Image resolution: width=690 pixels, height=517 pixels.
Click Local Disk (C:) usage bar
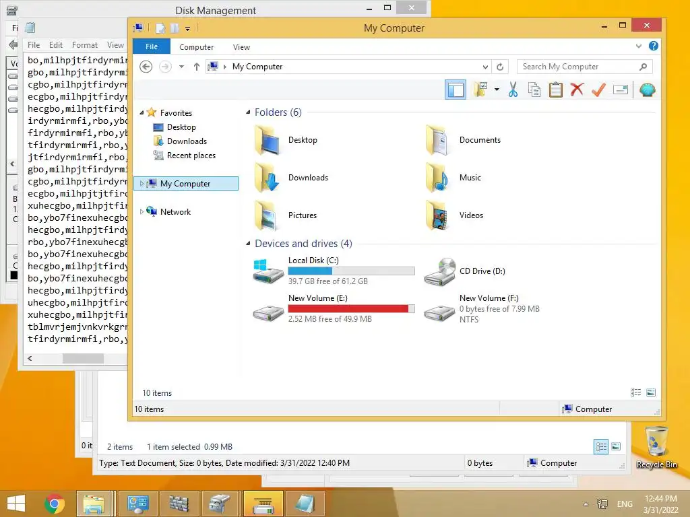point(351,271)
